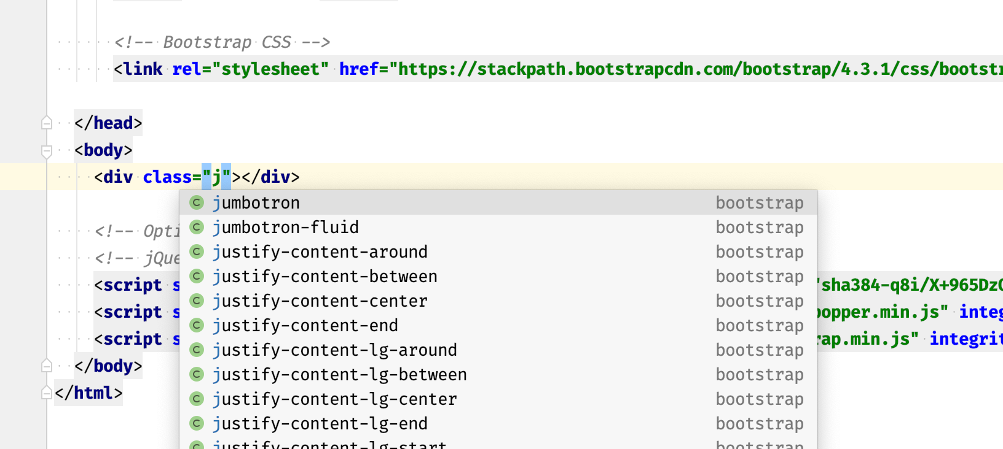
Task: Click the icon next to justify-content-center
Action: click(x=197, y=301)
